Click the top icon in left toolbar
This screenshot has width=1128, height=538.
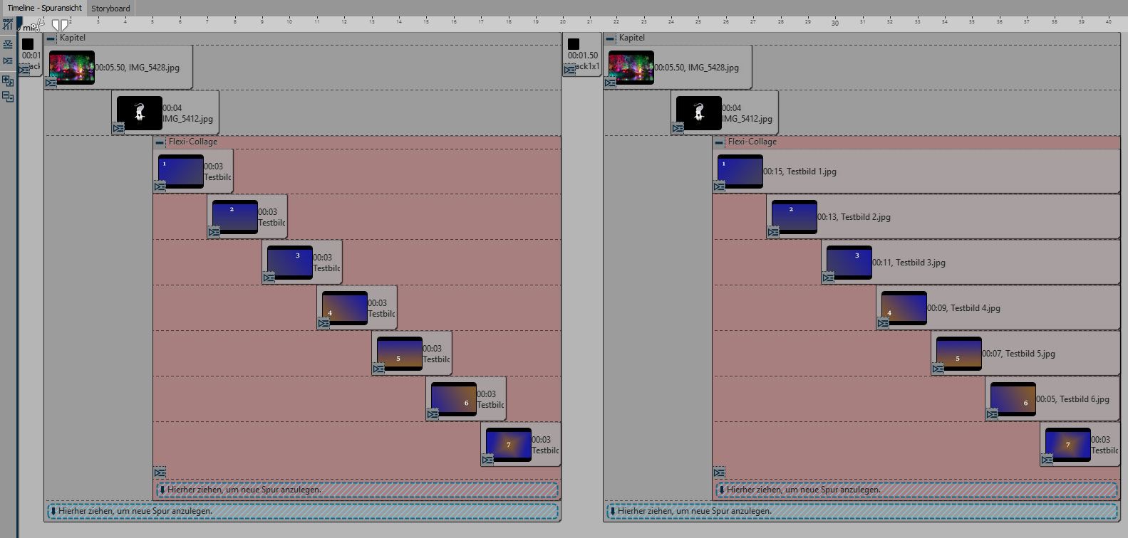point(8,25)
